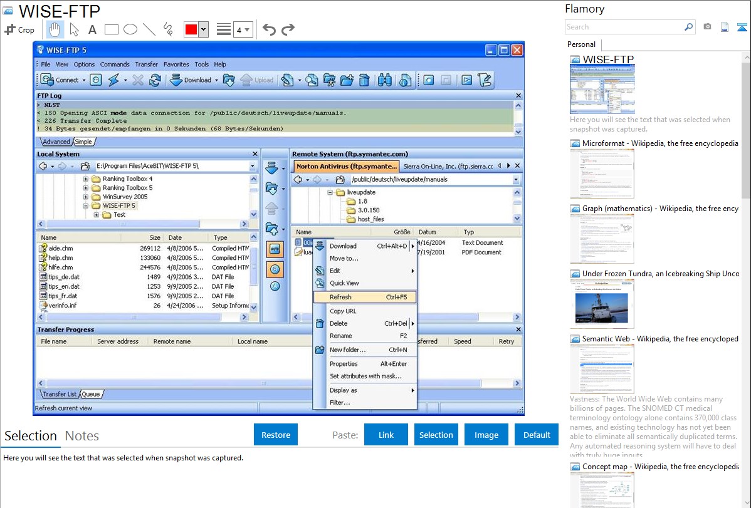Open the WISE-FTP snapshot thumbnail
751x508 pixels.
pyautogui.click(x=602, y=90)
